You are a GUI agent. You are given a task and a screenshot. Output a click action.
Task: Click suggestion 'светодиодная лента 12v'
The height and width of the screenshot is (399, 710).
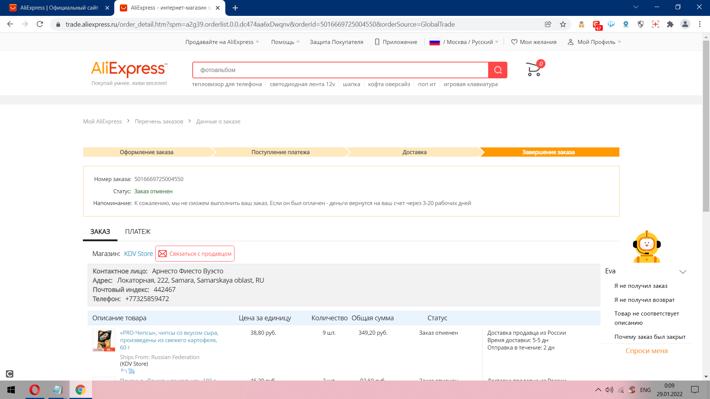click(302, 84)
